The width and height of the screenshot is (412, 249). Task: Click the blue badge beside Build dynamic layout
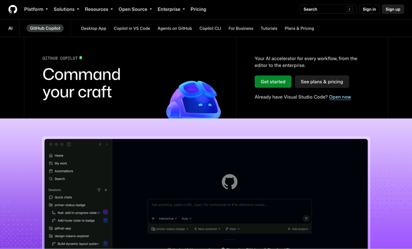[x=105, y=243]
